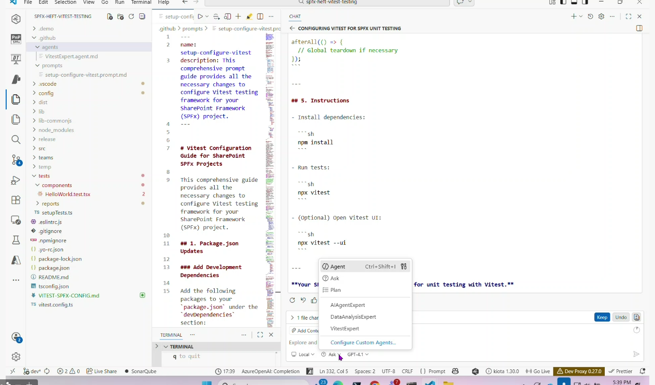Image resolution: width=655 pixels, height=385 pixels.
Task: Open the Search view in activity bar
Action: point(16,140)
